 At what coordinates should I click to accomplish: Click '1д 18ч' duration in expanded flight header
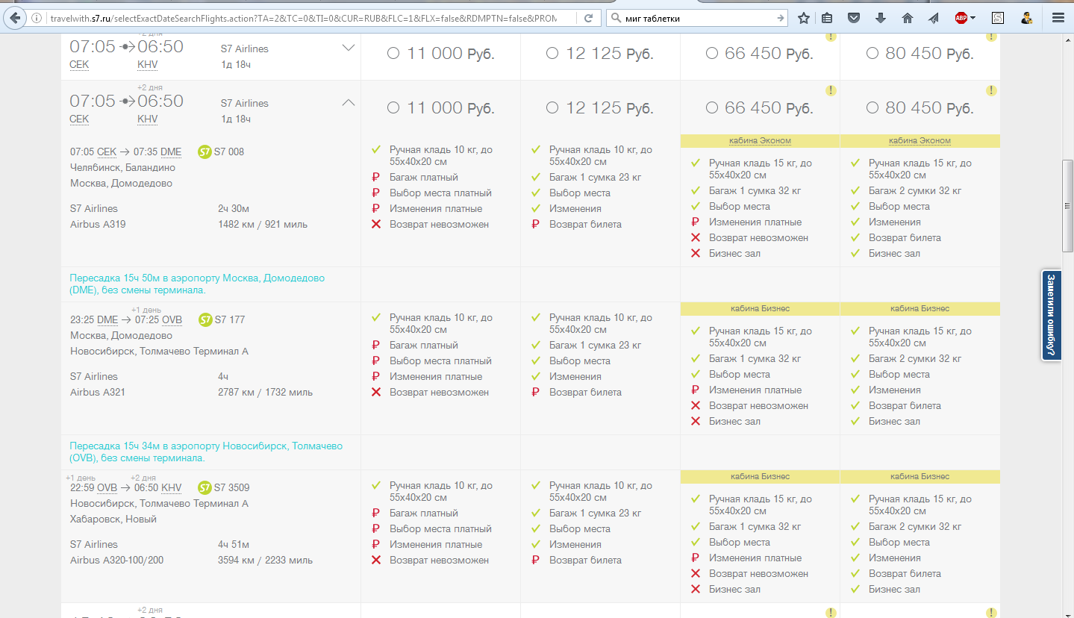tap(236, 119)
